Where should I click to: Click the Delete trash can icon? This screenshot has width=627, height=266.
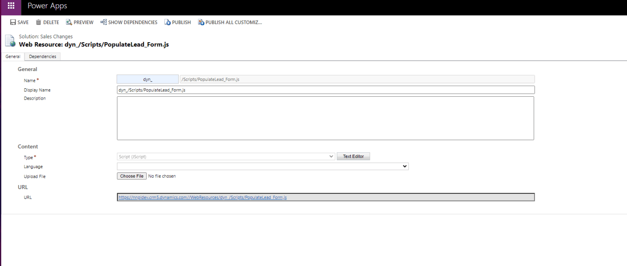pos(38,22)
